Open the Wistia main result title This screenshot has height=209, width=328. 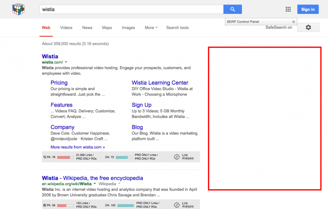tap(50, 56)
